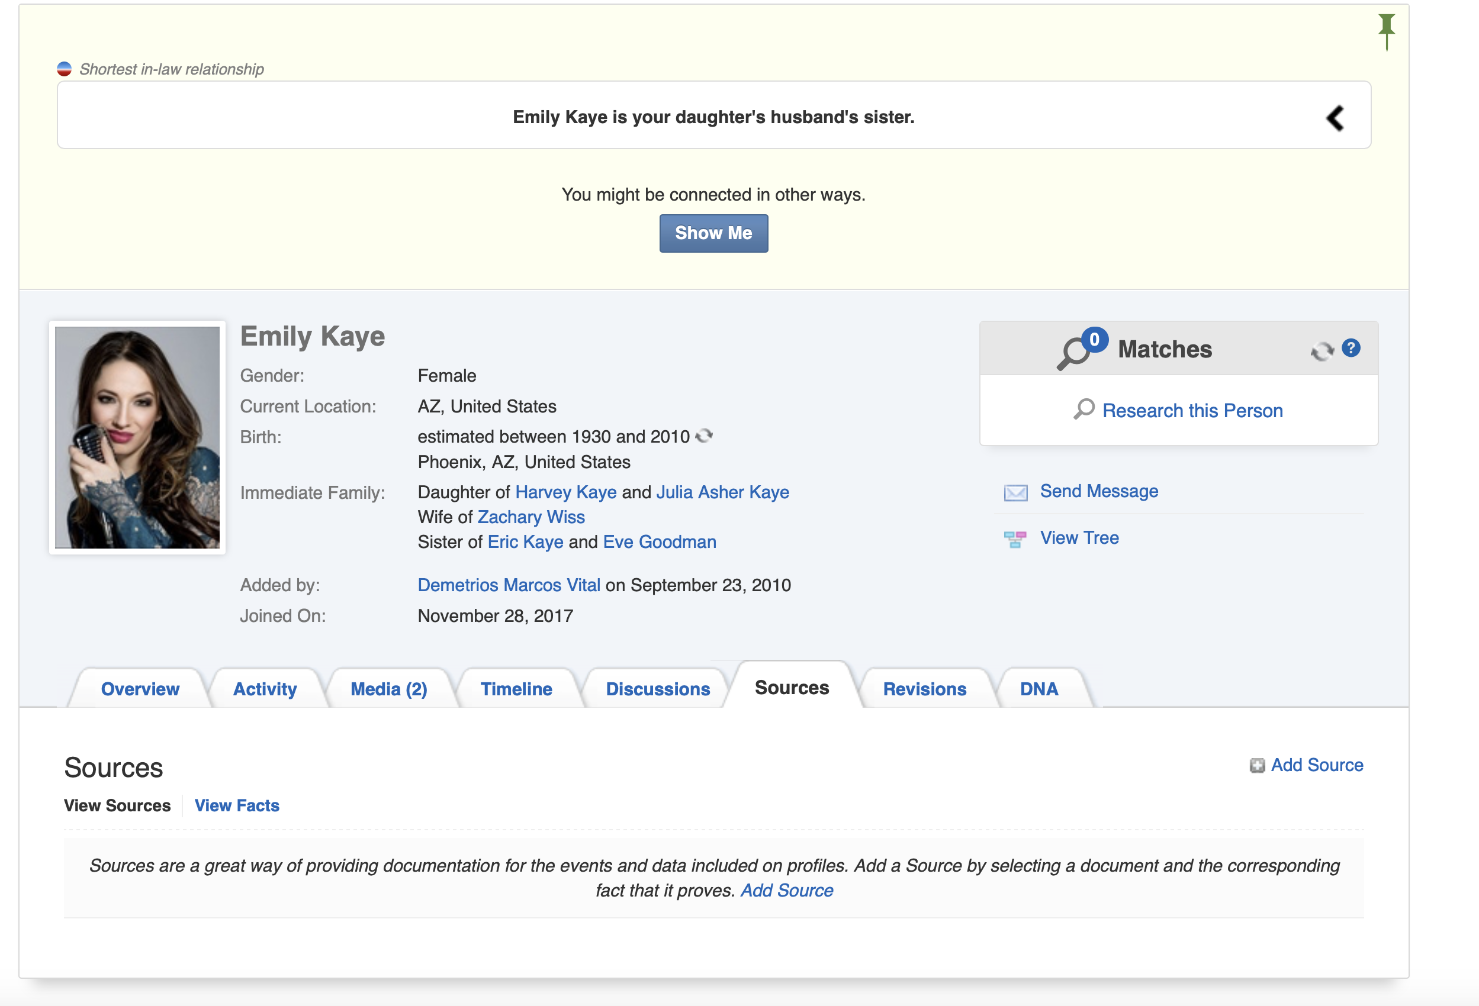Viewport: 1479px width, 1006px height.
Task: Switch to the Overview tab
Action: pyautogui.click(x=140, y=689)
